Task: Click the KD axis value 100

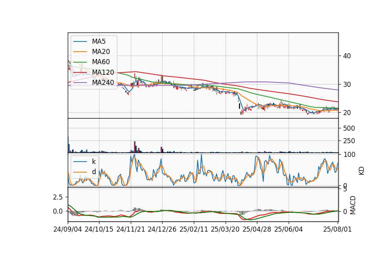Action: click(x=349, y=155)
